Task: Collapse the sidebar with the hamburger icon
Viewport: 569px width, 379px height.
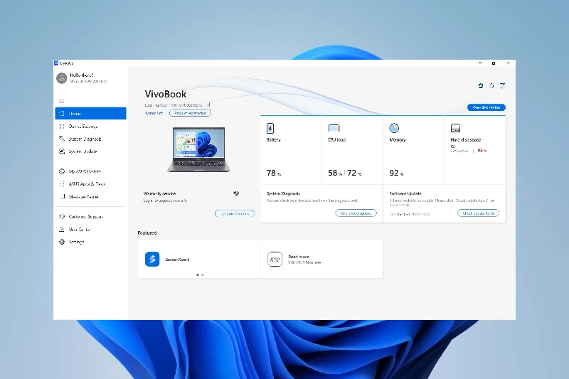Action: pyautogui.click(x=62, y=101)
